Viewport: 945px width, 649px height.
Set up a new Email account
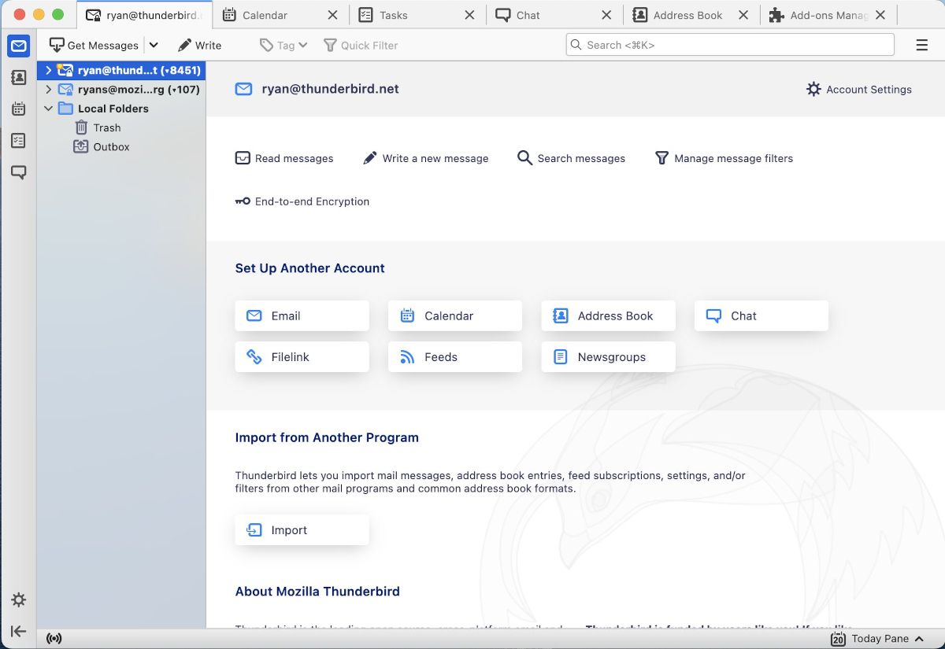(x=302, y=315)
